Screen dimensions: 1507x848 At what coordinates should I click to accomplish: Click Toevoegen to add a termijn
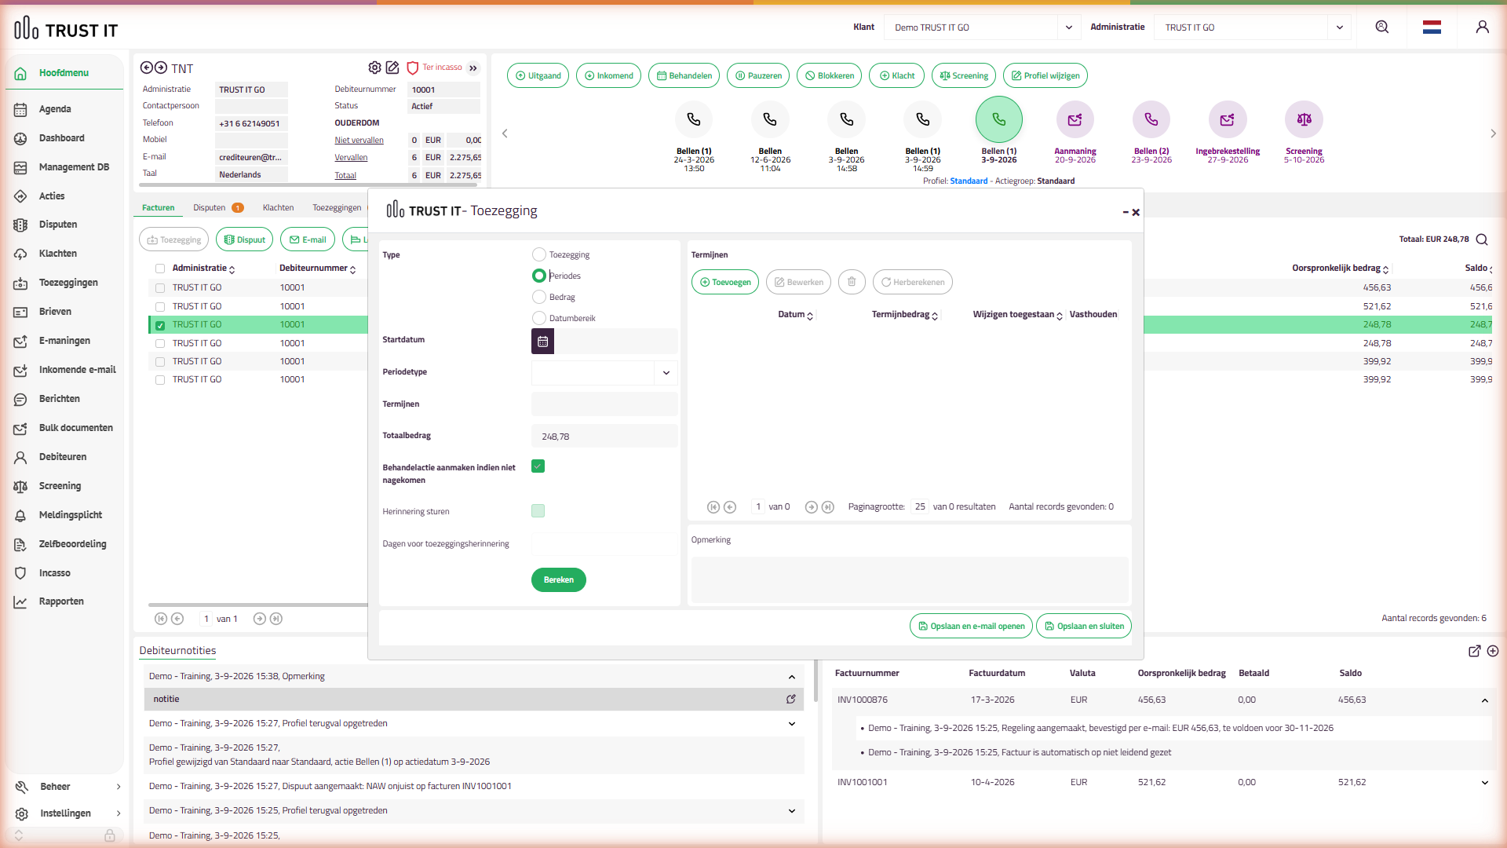725,283
